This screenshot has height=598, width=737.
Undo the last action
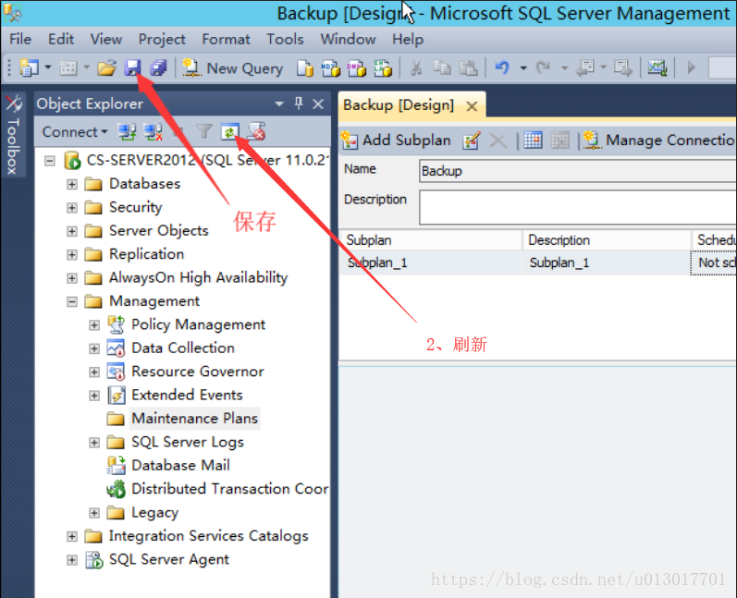[x=502, y=68]
